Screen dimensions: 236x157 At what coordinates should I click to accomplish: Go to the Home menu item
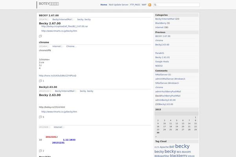click(x=104, y=5)
